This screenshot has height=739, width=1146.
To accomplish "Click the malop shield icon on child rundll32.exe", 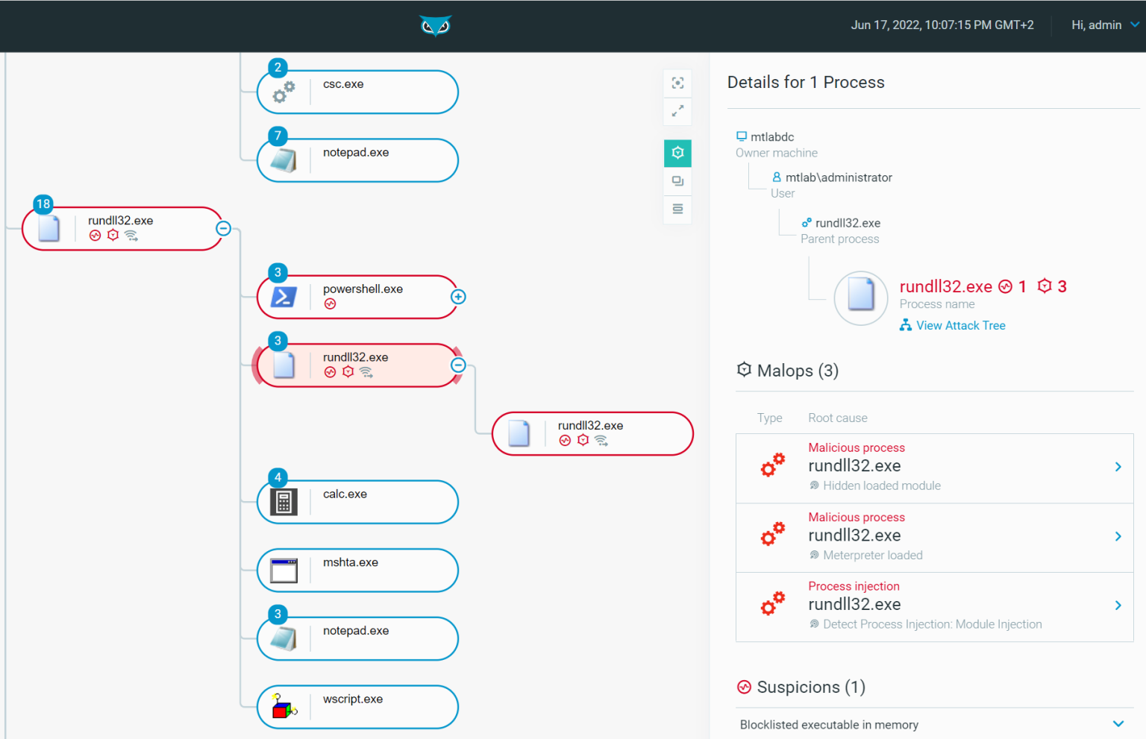I will (x=583, y=440).
